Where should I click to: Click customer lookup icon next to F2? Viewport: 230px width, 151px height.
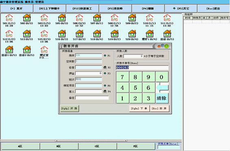click(105, 67)
